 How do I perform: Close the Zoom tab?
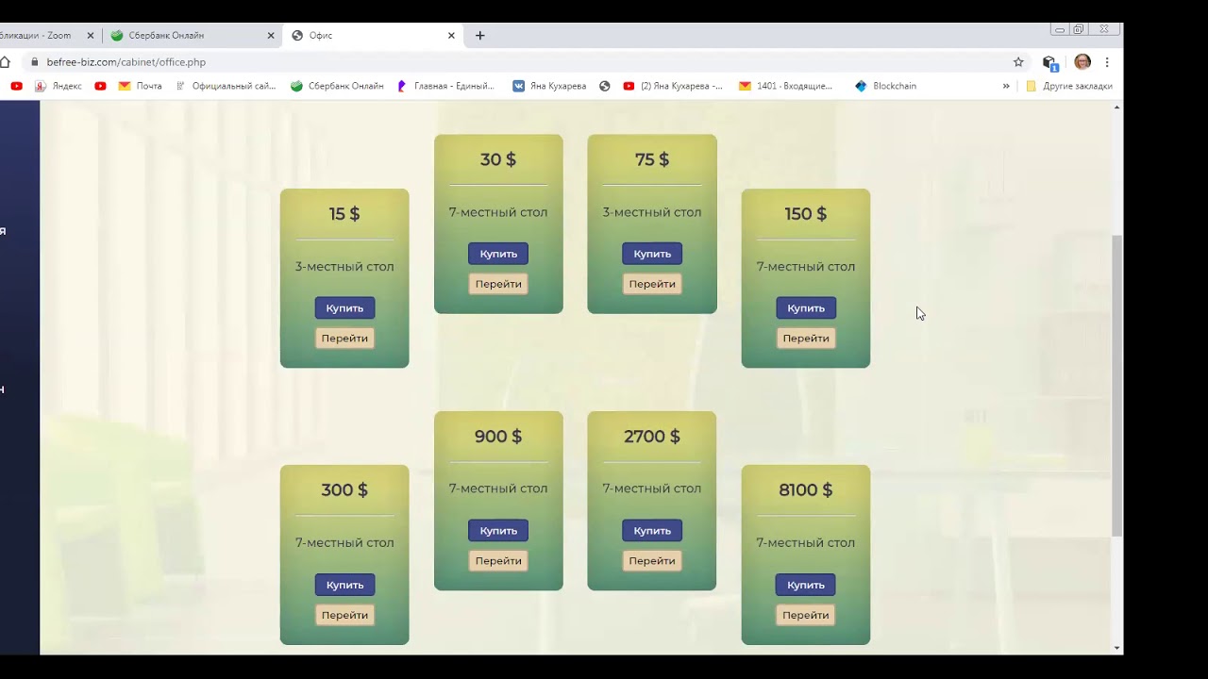pos(91,36)
